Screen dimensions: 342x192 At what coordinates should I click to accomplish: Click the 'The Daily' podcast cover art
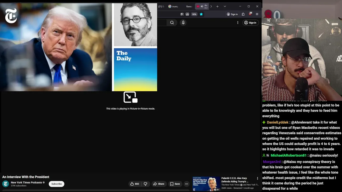135,70
